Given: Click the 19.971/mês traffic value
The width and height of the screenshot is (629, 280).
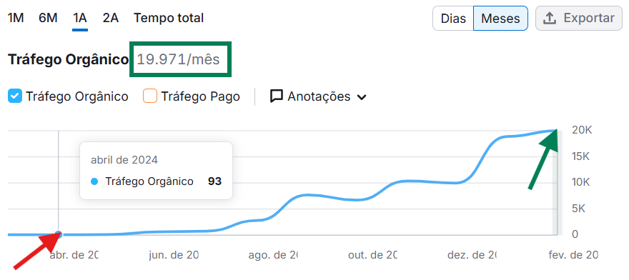Looking at the screenshot, I should point(179,59).
